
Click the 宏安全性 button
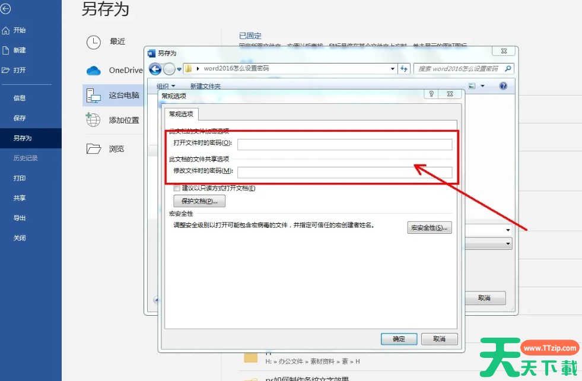(429, 228)
